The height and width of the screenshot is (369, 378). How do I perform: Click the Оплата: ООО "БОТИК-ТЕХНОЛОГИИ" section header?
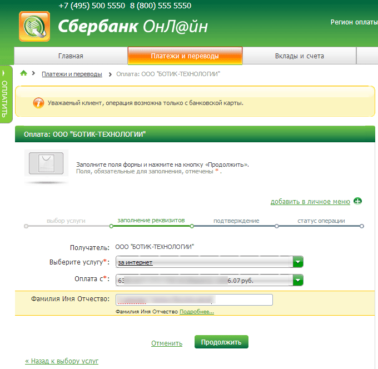click(195, 134)
